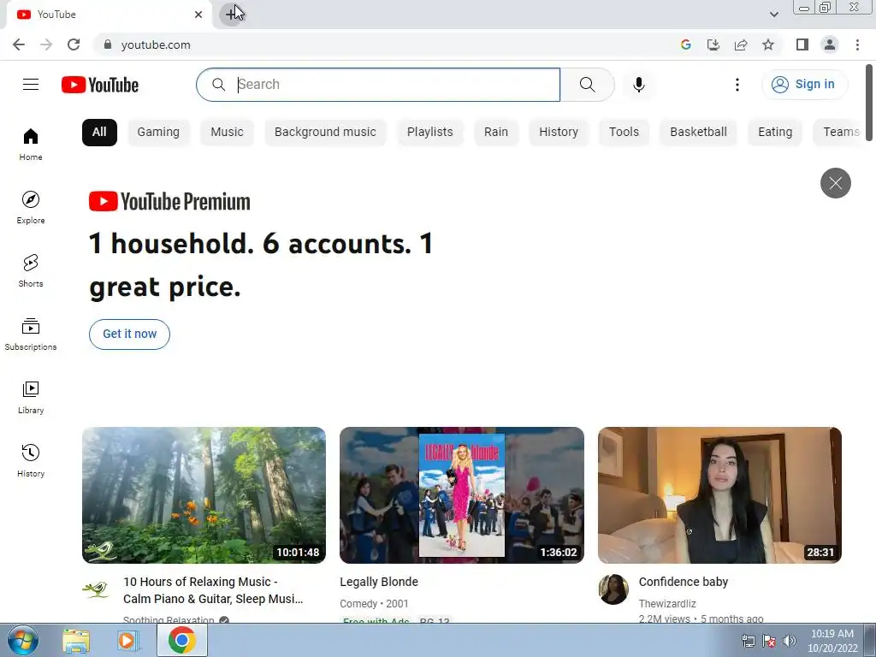Screen dimensions: 876x657
Task: Click the Confidence baby title link
Action: coord(684,582)
